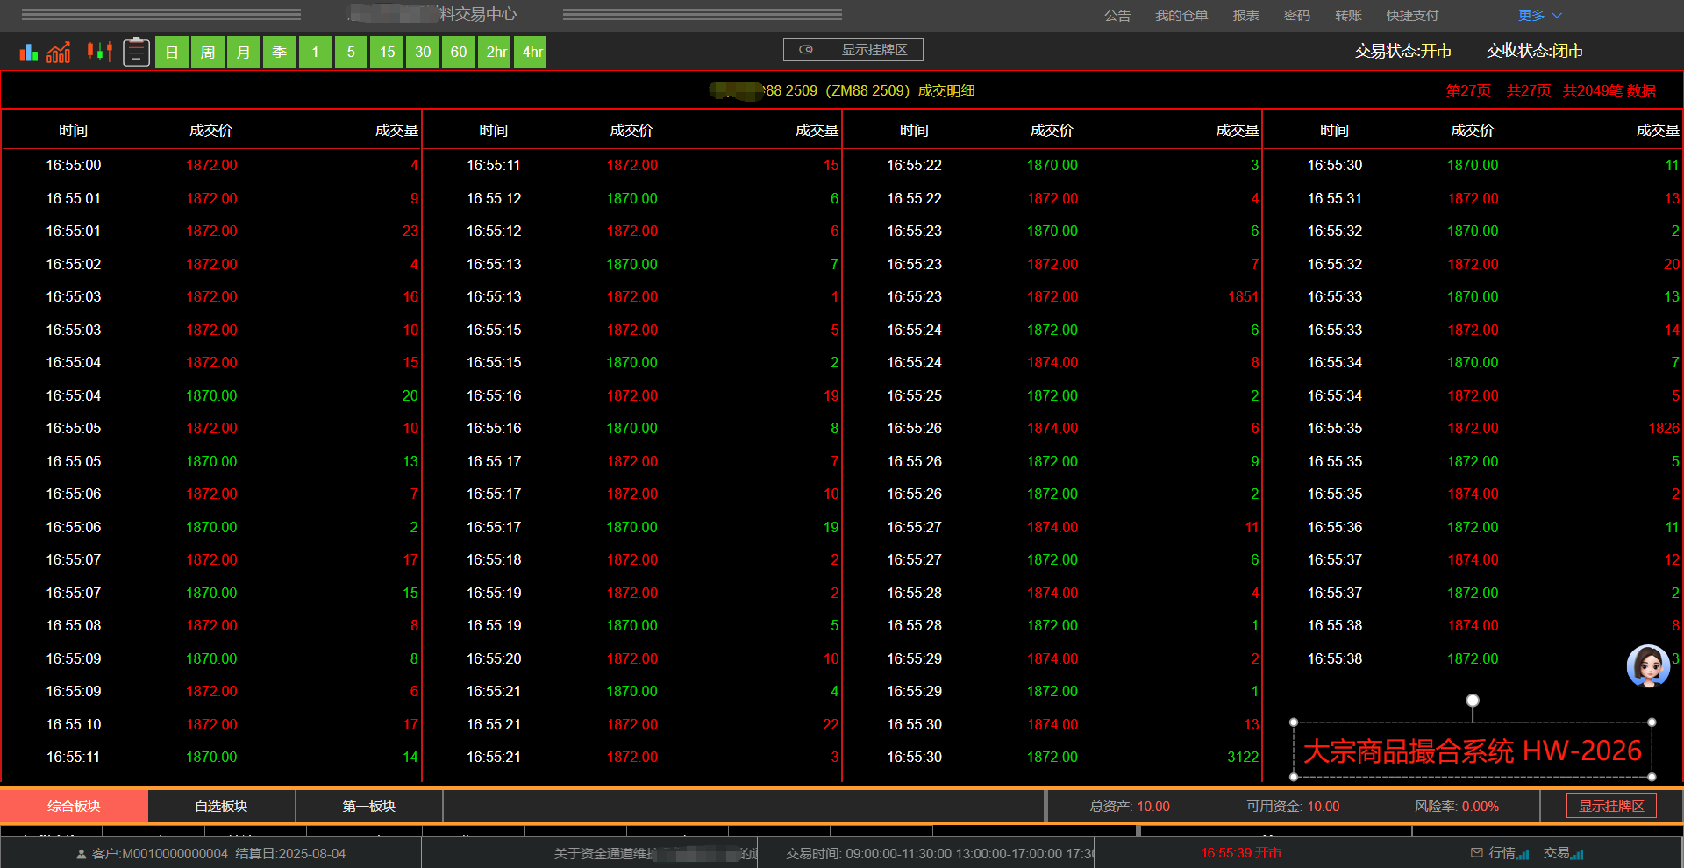This screenshot has width=1684, height=868.
Task: Open the bar chart view icon
Action: [29, 53]
